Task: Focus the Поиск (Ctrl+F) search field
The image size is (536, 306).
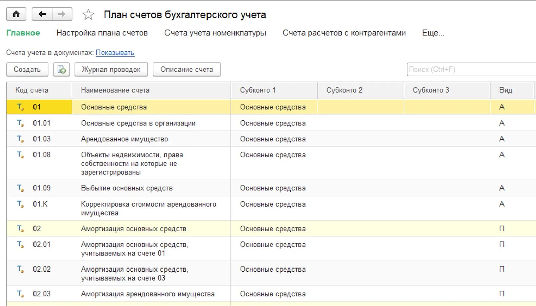Action: click(x=469, y=70)
